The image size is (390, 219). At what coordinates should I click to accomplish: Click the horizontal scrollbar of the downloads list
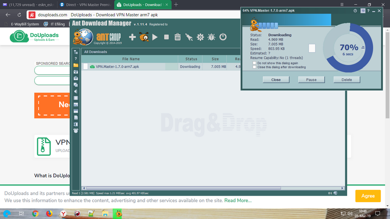click(x=183, y=188)
